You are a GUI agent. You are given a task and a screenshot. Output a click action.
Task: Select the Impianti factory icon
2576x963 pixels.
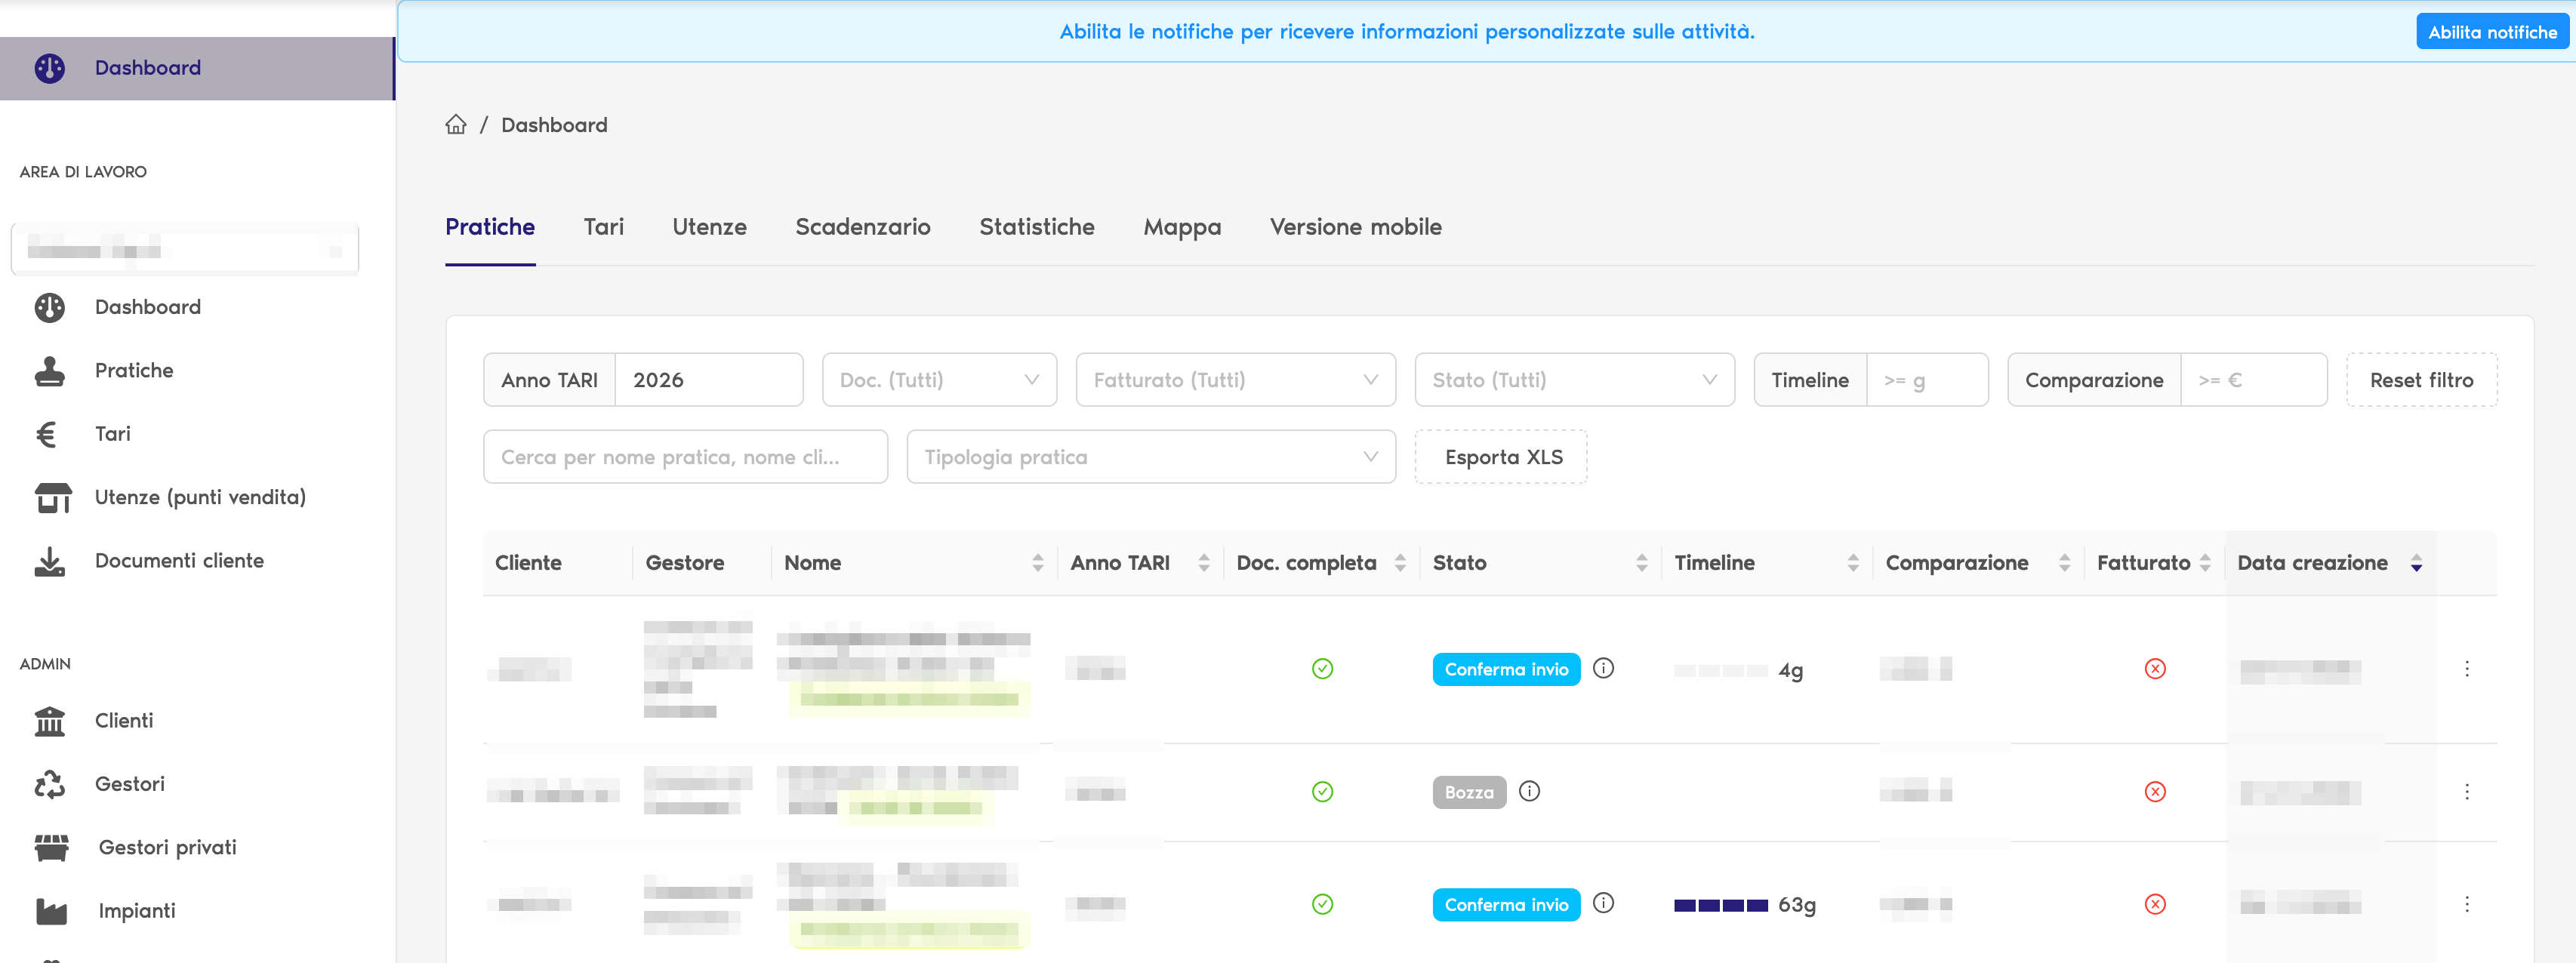point(52,911)
